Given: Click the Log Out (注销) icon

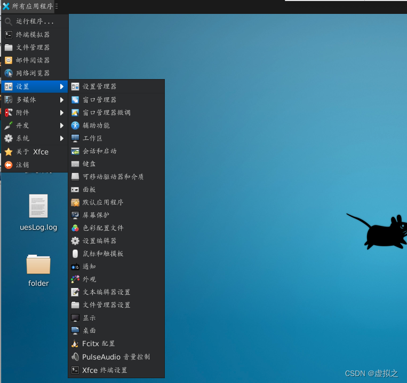Looking at the screenshot, I should pos(9,165).
